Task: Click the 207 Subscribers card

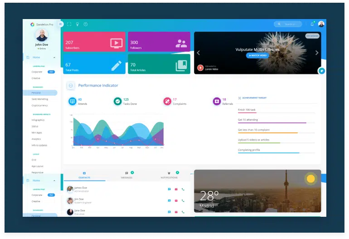Action: [94, 42]
